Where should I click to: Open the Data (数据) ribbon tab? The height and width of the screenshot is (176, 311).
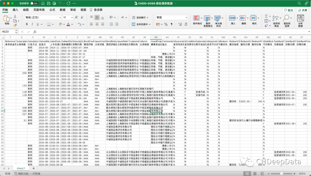click(62, 10)
